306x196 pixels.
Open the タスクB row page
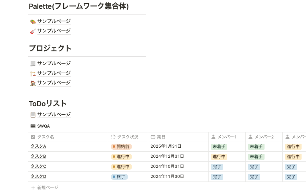point(39,157)
